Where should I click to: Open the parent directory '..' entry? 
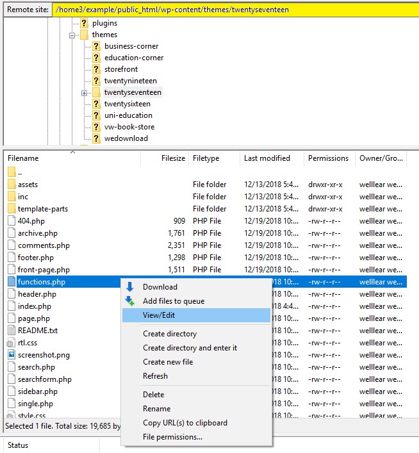pos(19,172)
